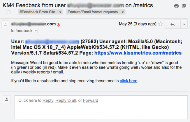Open the more options dropdown beside reply
The width and height of the screenshot is (190, 122).
184,24
